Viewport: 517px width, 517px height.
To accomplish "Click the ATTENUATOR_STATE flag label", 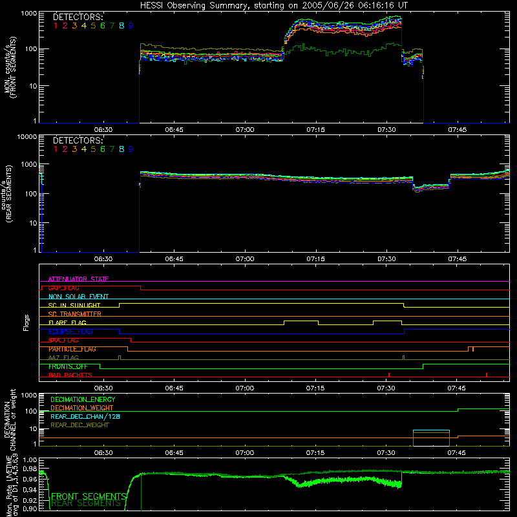I will (x=78, y=279).
